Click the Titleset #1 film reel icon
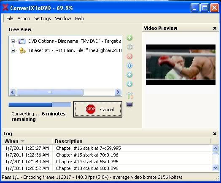 pos(22,50)
